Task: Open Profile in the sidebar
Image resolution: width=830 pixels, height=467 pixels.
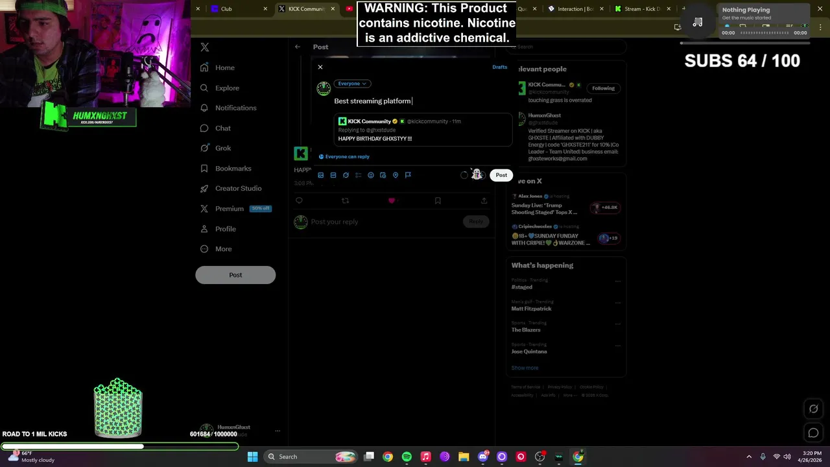Action: pyautogui.click(x=218, y=229)
